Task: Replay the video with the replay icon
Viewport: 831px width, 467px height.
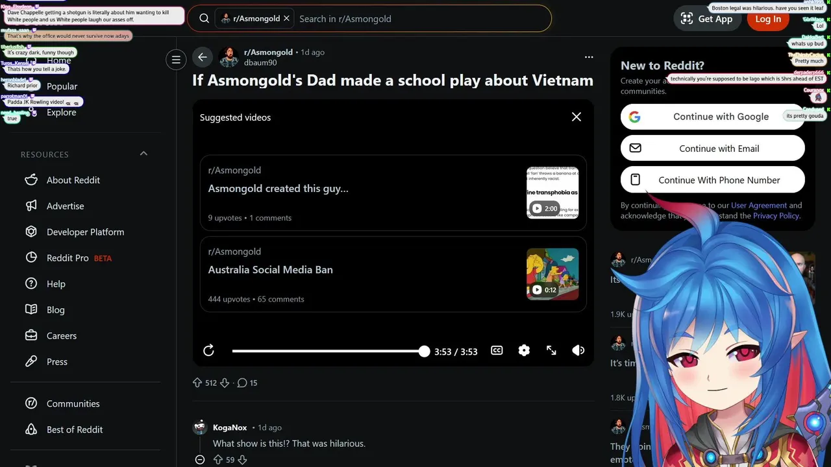Action: point(208,351)
